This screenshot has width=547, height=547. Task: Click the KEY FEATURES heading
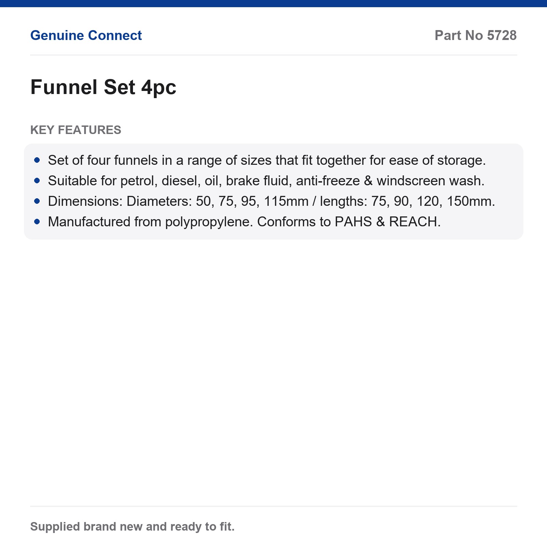pos(76,130)
